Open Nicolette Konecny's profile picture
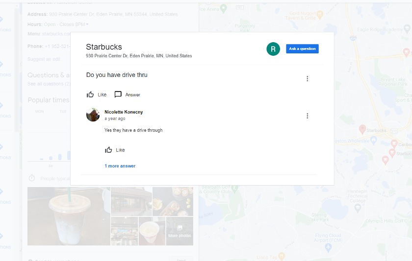This screenshot has width=412, height=261. point(93,115)
